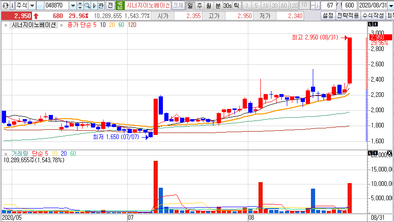
Task: Click the refresh/sync arrows icon in the toolbar
Action: (x=5, y=5)
